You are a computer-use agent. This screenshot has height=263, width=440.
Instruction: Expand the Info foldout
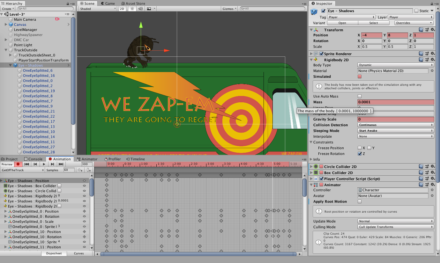311,159
